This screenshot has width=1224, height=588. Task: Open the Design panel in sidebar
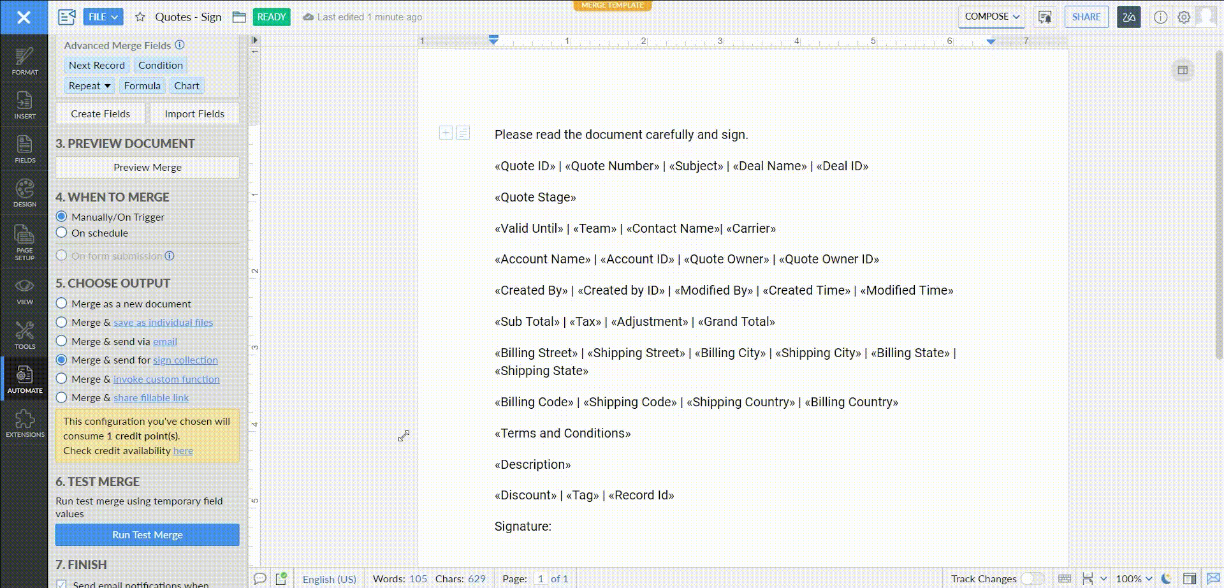point(24,193)
